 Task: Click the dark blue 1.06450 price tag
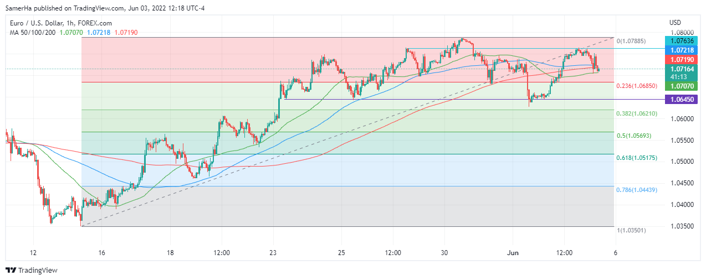coord(683,100)
